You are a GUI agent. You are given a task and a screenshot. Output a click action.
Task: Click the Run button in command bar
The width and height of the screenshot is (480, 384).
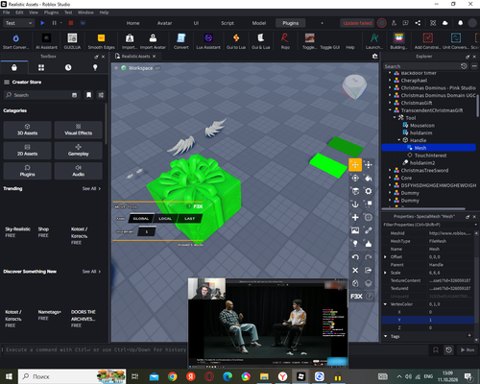pos(468,350)
